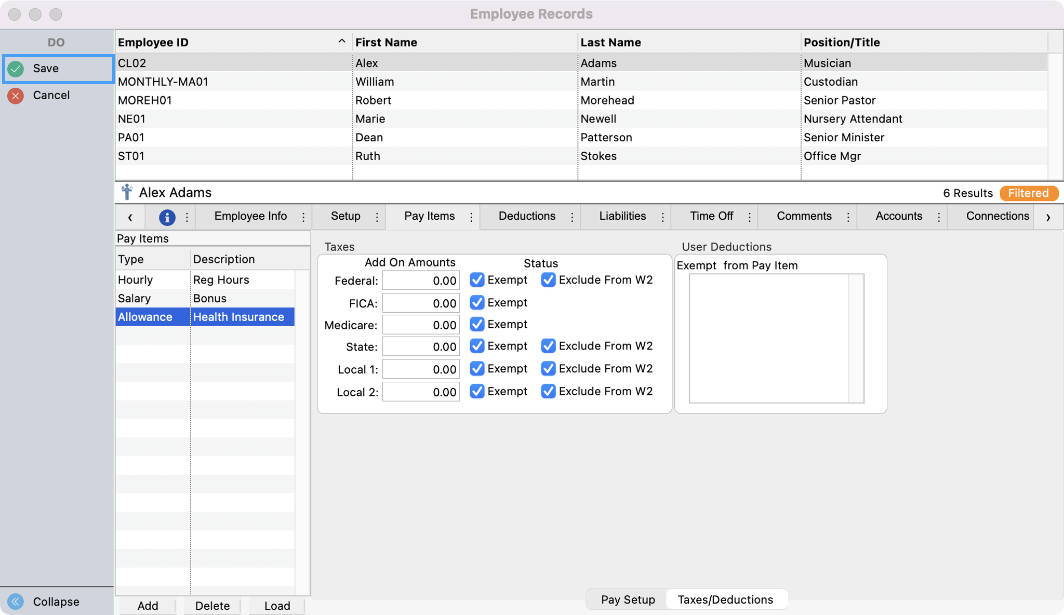Open the three-dot menu beside Pay Items tab

tap(471, 217)
